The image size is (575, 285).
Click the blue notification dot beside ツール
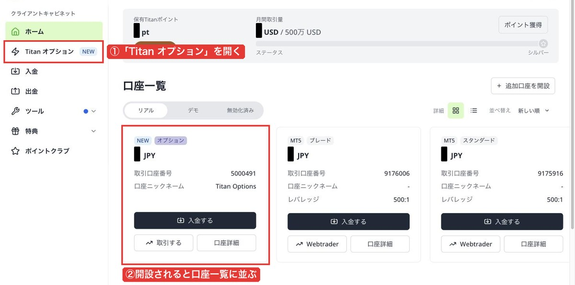point(86,111)
